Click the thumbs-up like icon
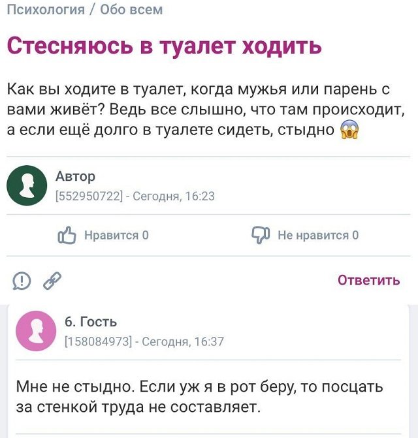Viewport: 418px width, 438px height. coord(67,235)
